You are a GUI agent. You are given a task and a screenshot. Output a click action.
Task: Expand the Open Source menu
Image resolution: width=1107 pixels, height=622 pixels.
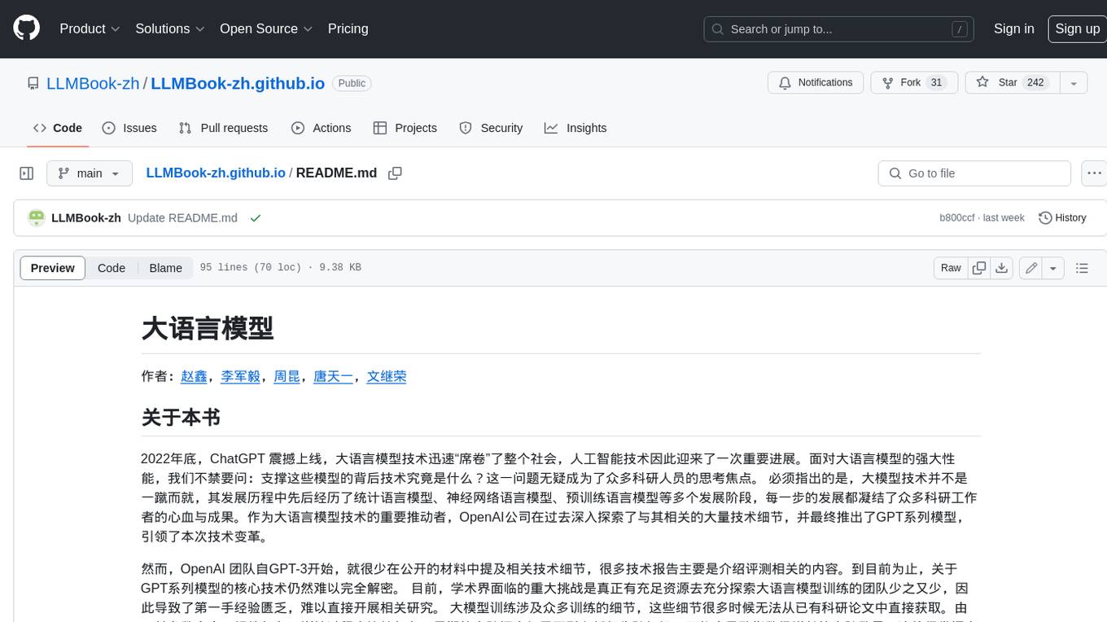(266, 28)
